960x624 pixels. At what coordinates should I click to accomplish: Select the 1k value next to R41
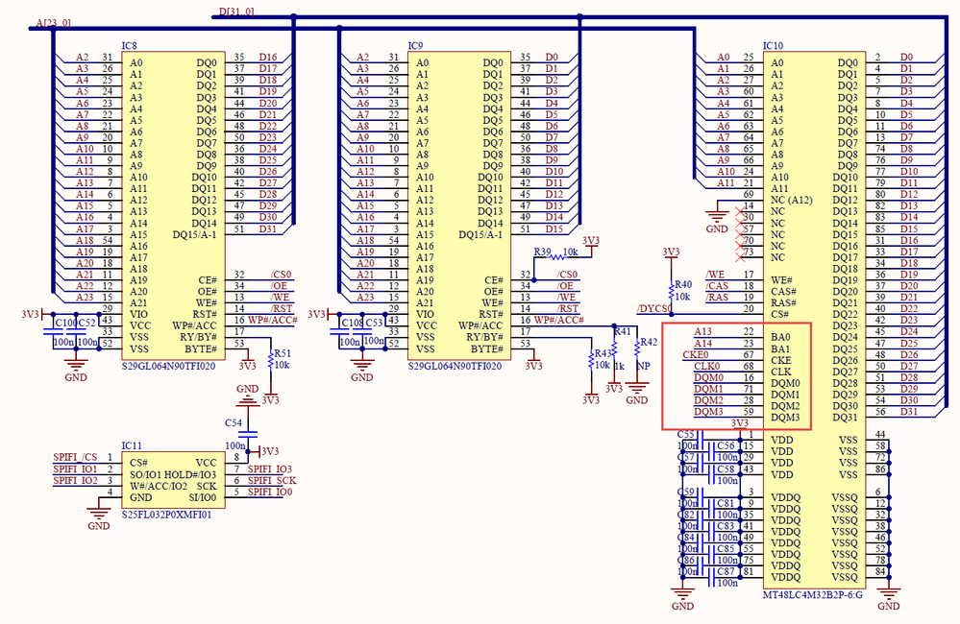click(619, 366)
